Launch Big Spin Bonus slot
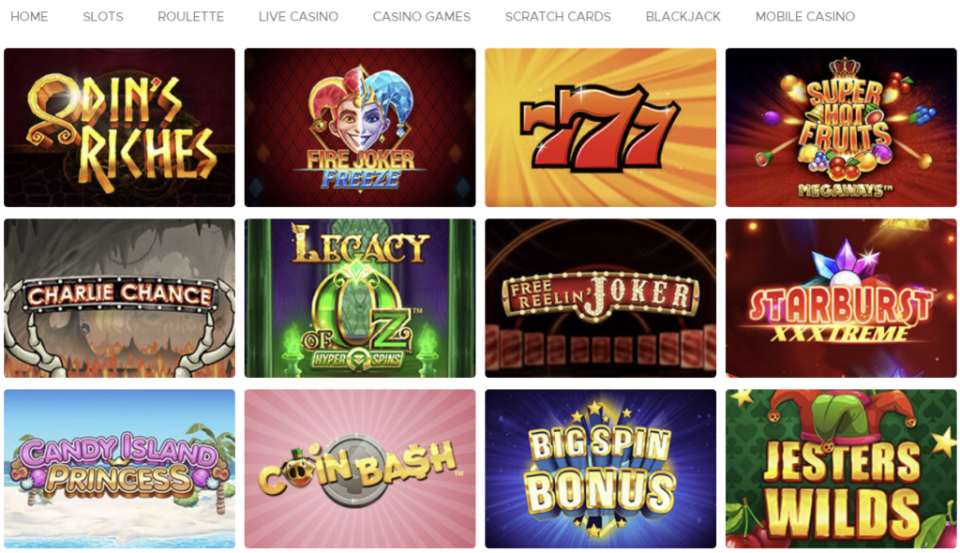 (x=601, y=469)
